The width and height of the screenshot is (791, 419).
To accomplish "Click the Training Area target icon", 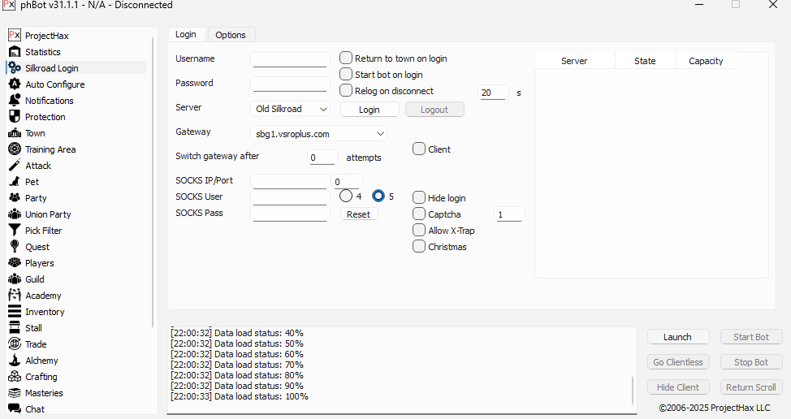I will (x=14, y=149).
